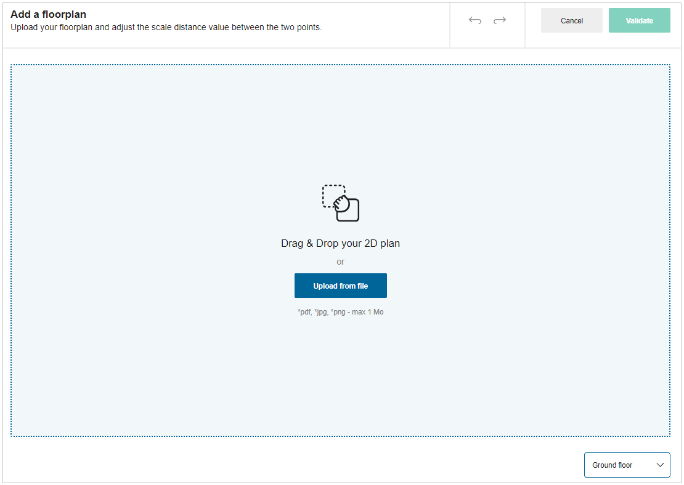This screenshot has width=684, height=485.
Task: Click the Drag & Drop your 2D plan text
Action: pyautogui.click(x=340, y=243)
